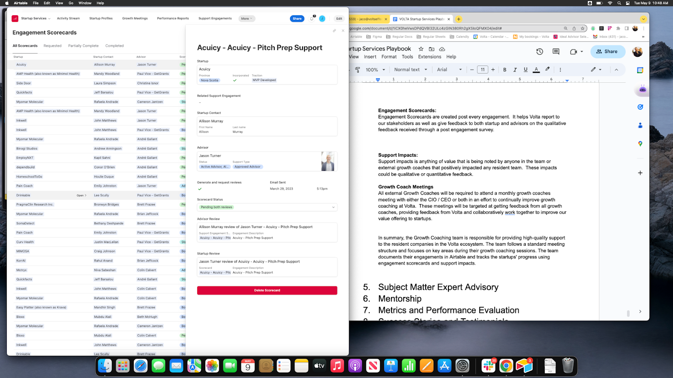Click the red Airtable app logo
673x378 pixels.
click(15, 18)
